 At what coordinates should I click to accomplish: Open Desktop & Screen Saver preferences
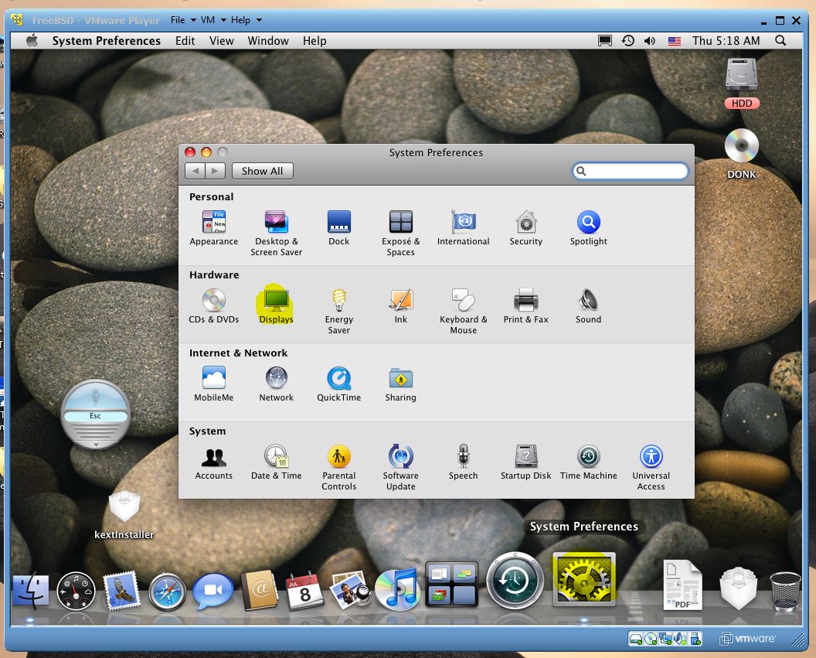click(277, 233)
